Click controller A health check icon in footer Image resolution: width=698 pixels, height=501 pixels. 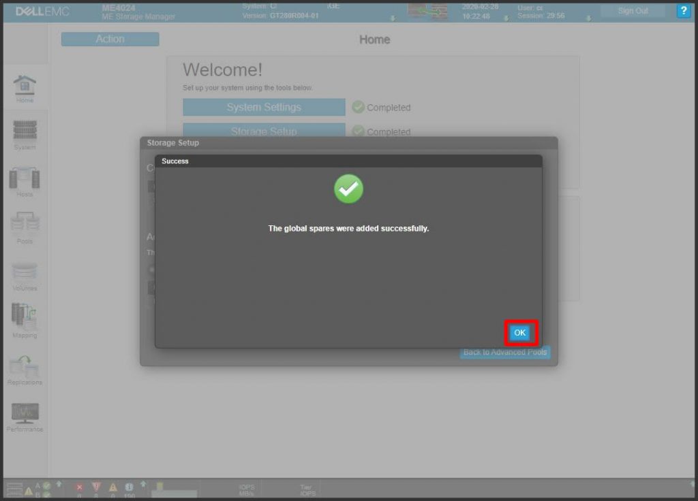coord(46,486)
